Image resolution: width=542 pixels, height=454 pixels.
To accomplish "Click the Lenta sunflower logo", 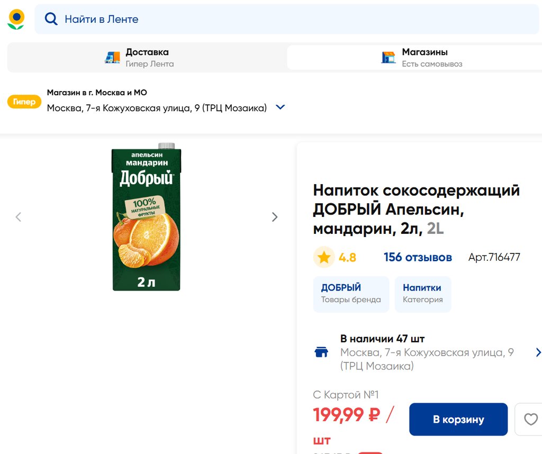I will [16, 19].
